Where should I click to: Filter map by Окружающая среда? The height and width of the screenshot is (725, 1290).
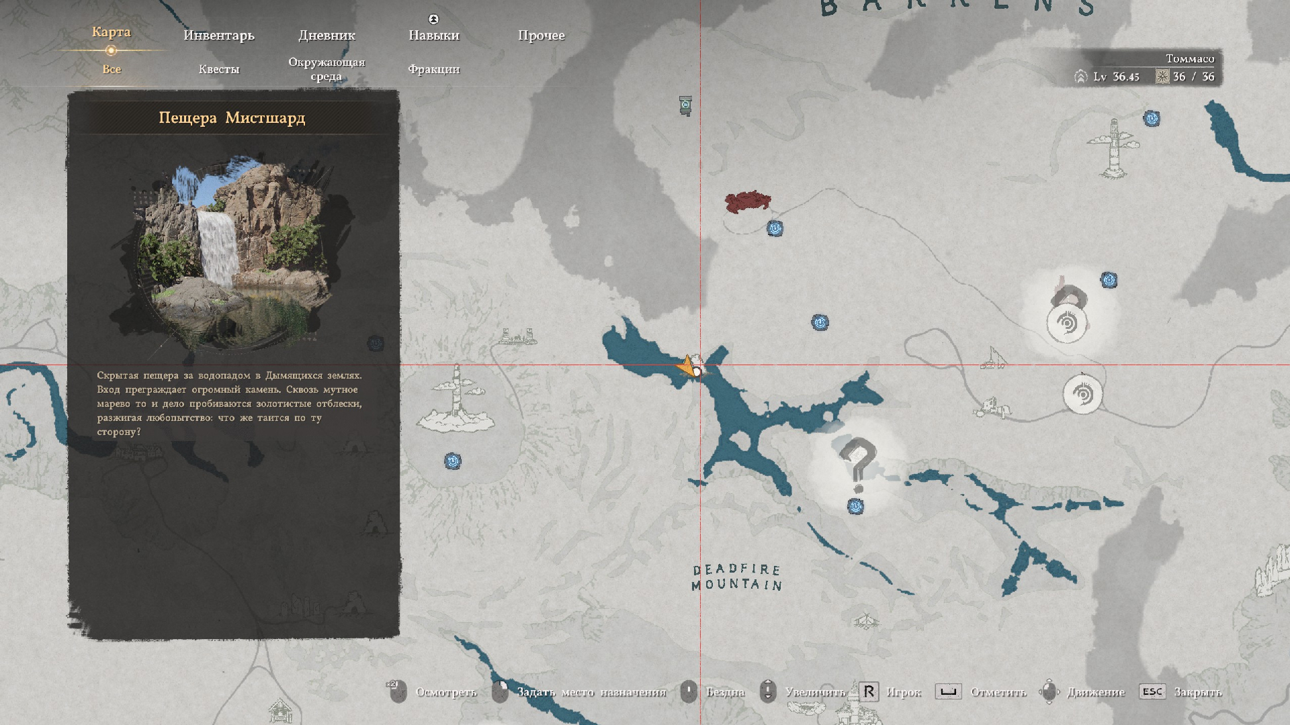coord(327,69)
